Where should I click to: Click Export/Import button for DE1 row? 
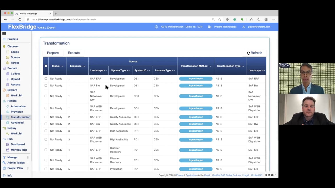point(196,79)
